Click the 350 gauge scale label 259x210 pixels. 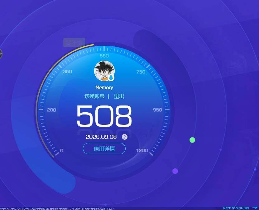pos(67,72)
